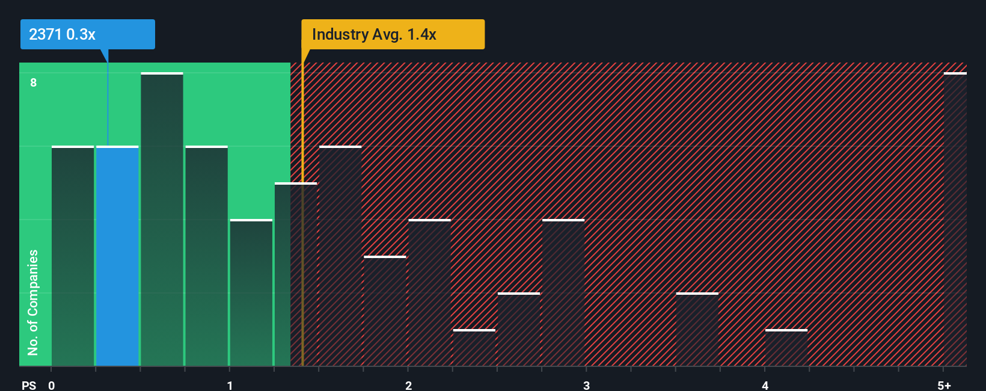
Task: Click the x-axis label 1
Action: click(x=230, y=385)
